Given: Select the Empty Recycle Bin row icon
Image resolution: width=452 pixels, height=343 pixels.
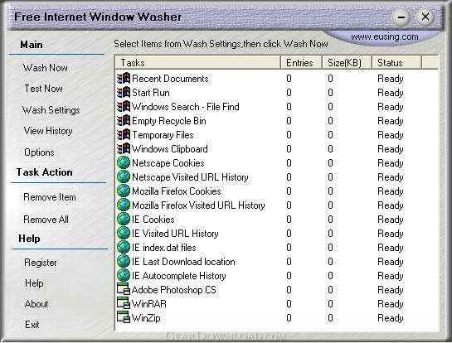Looking at the screenshot, I should pos(124,121).
